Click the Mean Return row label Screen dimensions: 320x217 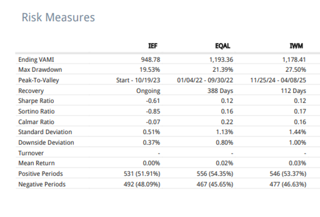(x=36, y=163)
